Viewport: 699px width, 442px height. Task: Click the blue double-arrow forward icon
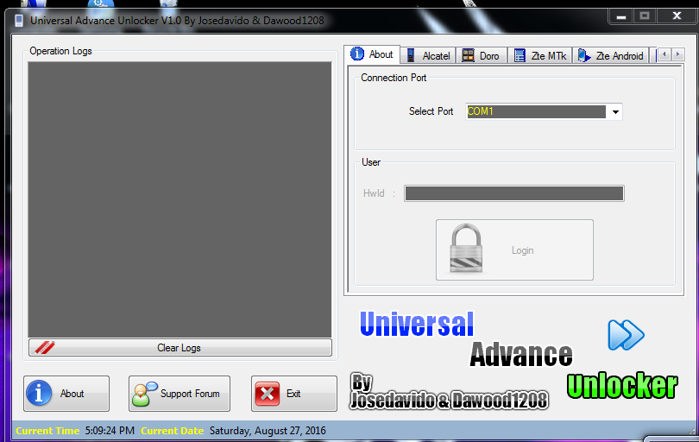pyautogui.click(x=626, y=334)
